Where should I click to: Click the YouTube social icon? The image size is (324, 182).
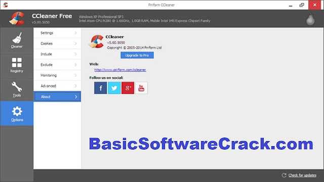[x=141, y=88]
